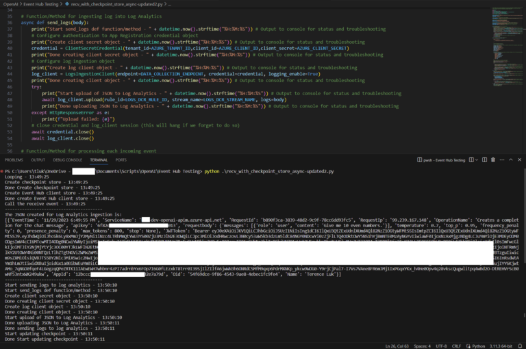The image size is (526, 349).
Task: Click terminal line 'Call the receive event - 13:49:25'
Action: [45, 204]
